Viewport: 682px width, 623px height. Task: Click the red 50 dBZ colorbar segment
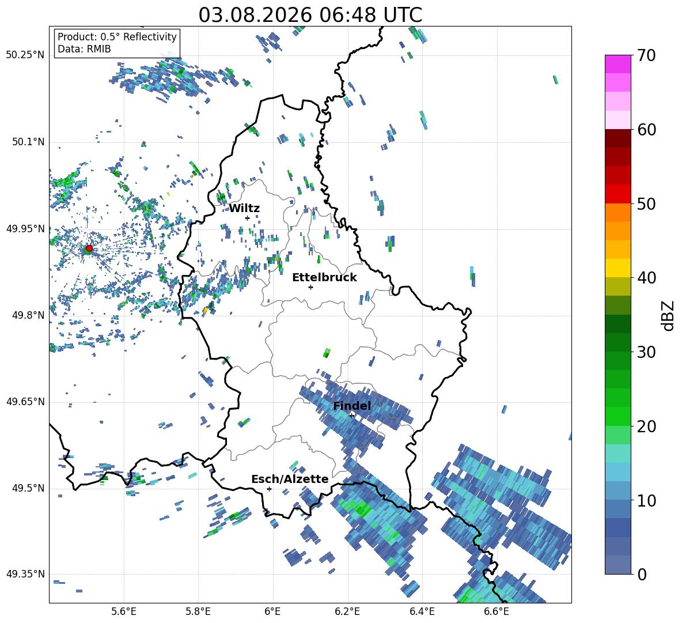(617, 194)
